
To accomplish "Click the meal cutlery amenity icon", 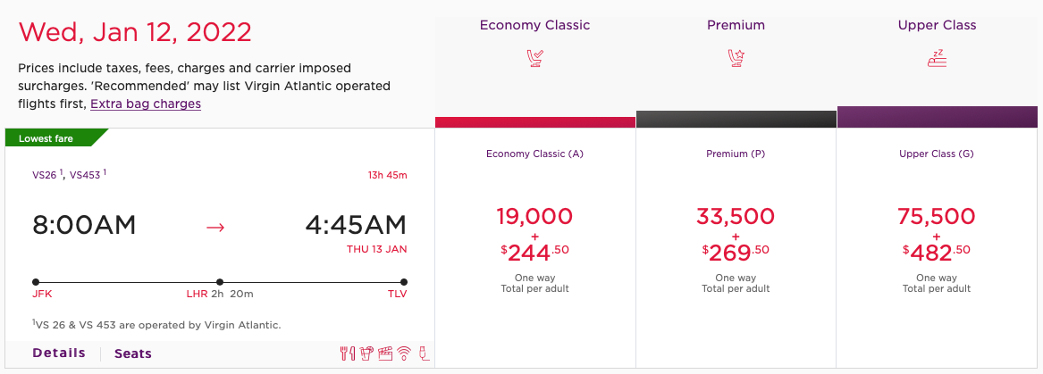I will pos(348,353).
